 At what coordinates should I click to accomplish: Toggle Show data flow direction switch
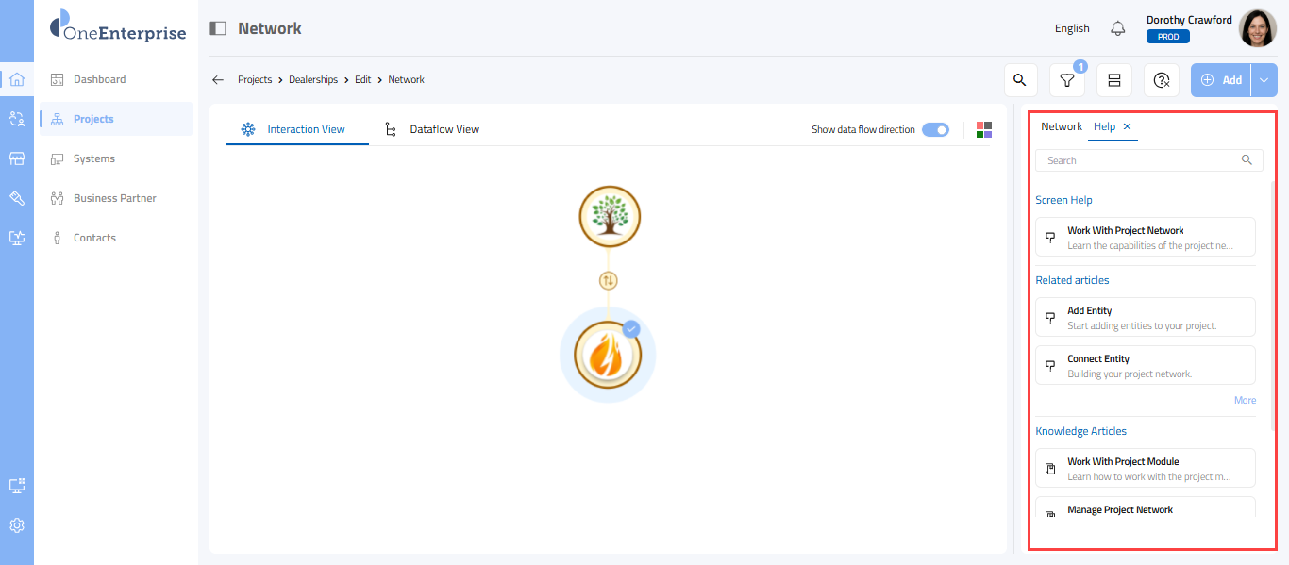935,129
